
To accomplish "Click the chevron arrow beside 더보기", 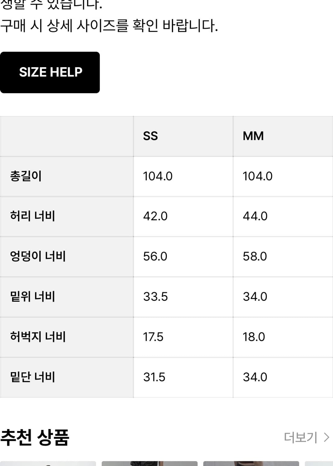I will pyautogui.click(x=326, y=437).
